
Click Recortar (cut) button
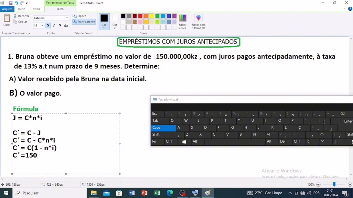(x=22, y=16)
